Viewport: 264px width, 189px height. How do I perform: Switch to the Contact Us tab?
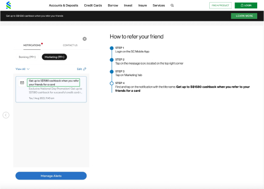click(x=70, y=45)
